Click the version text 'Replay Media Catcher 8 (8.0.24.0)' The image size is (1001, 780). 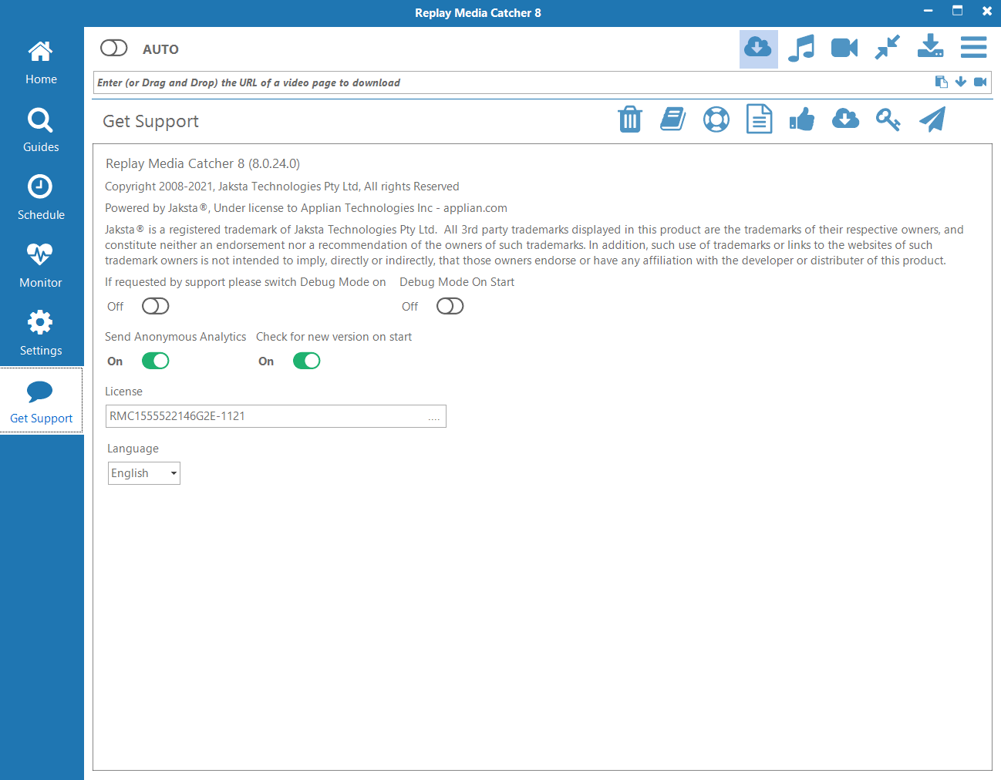203,163
